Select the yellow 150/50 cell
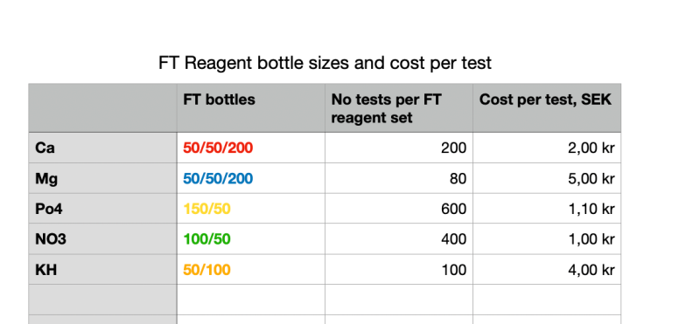The height and width of the screenshot is (324, 700). pos(251,209)
